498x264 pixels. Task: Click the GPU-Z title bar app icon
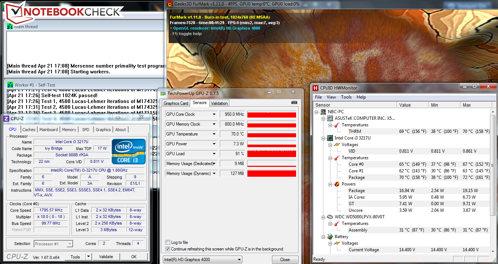(163, 93)
